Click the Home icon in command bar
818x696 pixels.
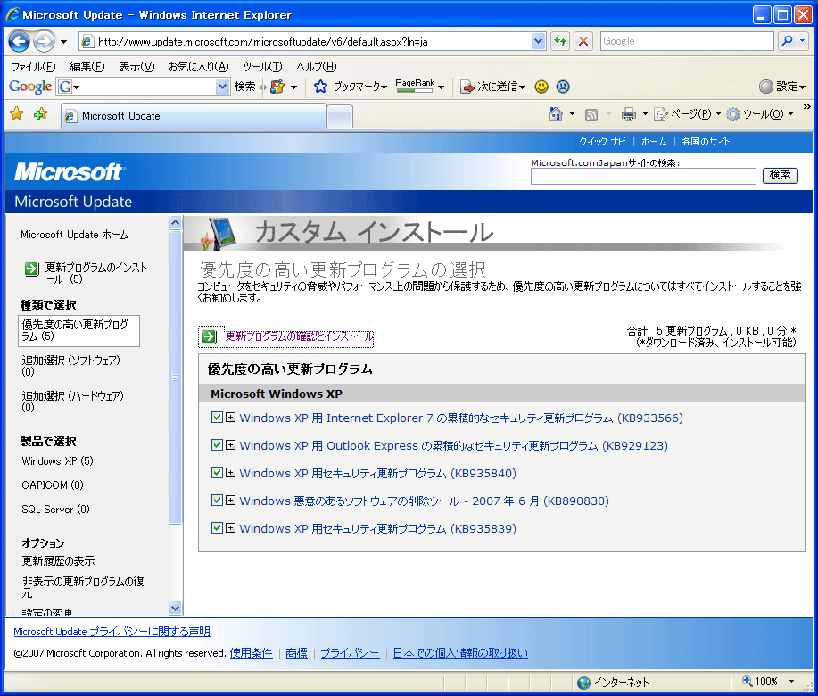click(x=556, y=113)
